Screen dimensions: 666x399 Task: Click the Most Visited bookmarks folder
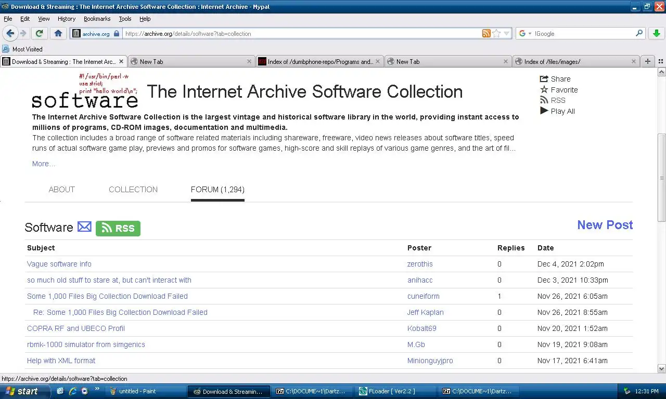click(22, 49)
